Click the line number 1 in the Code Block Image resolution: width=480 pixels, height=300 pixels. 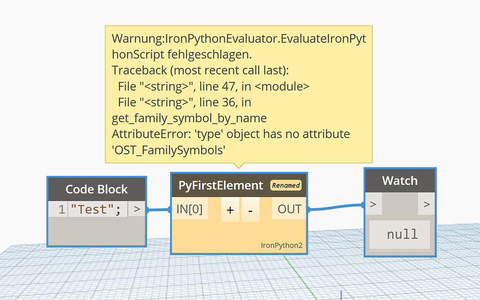click(61, 209)
